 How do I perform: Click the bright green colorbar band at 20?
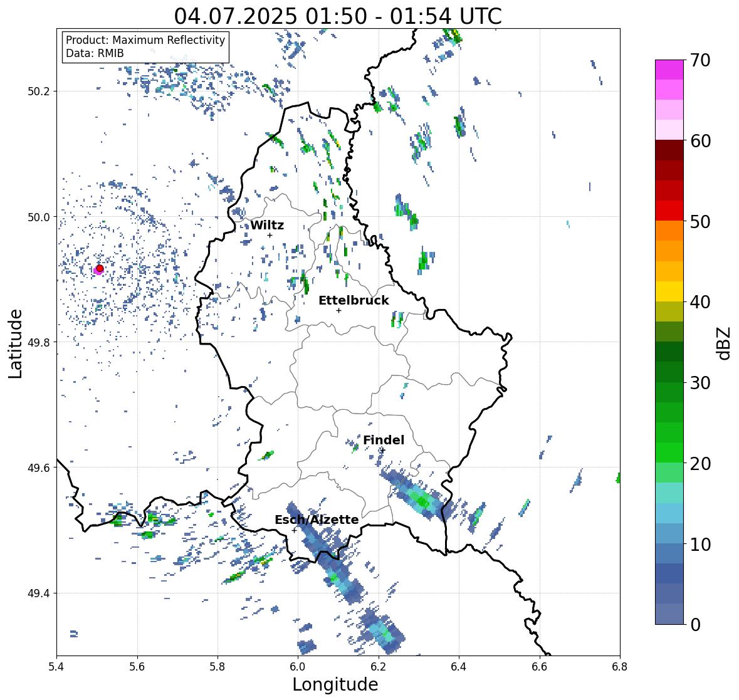(x=669, y=452)
